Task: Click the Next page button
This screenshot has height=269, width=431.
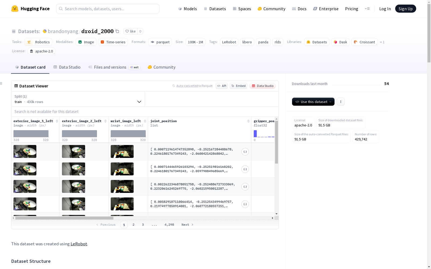Action: point(187,225)
